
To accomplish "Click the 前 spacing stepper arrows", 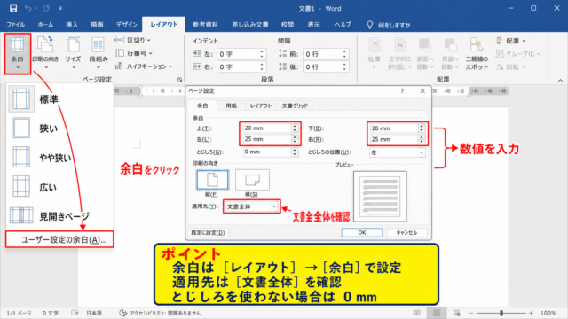I will [x=344, y=54].
